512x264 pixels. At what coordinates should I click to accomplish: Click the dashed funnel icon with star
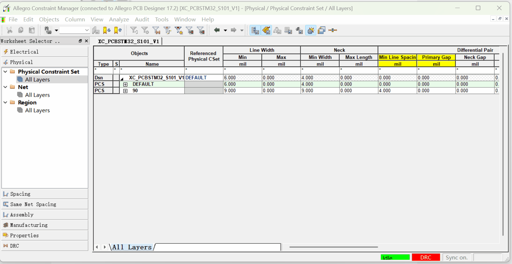179,30
